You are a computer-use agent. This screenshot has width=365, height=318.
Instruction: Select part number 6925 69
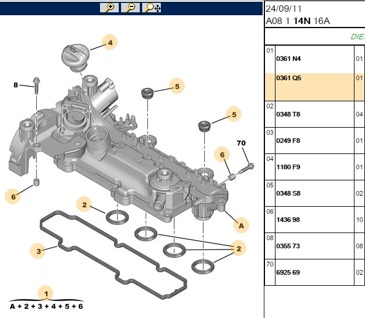click(288, 272)
